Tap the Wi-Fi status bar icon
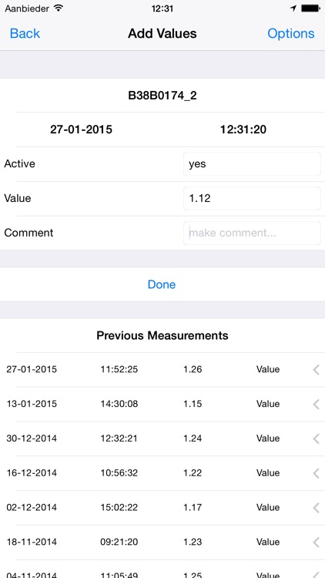The height and width of the screenshot is (578, 325). click(x=58, y=8)
